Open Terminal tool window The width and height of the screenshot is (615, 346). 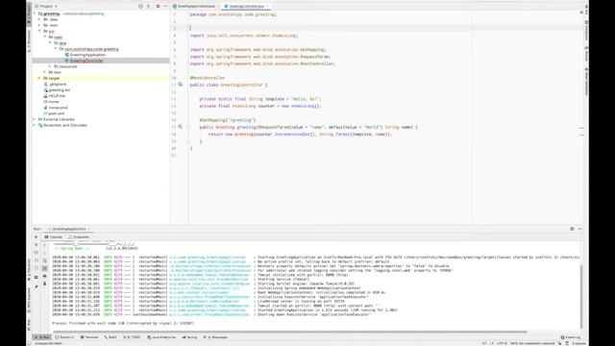(x=89, y=337)
